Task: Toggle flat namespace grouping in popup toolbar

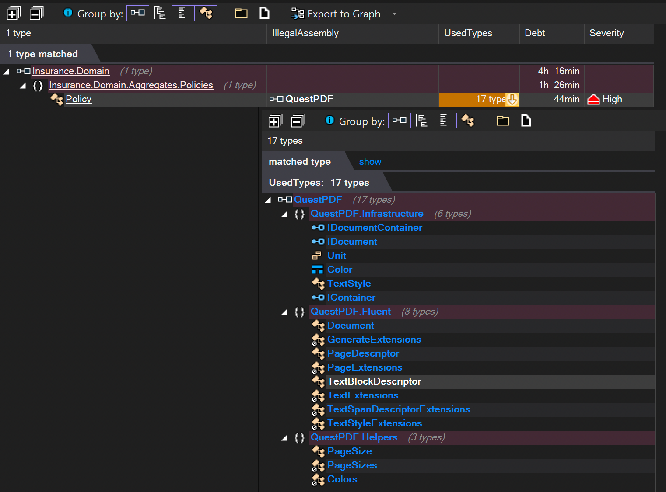Action: [445, 120]
